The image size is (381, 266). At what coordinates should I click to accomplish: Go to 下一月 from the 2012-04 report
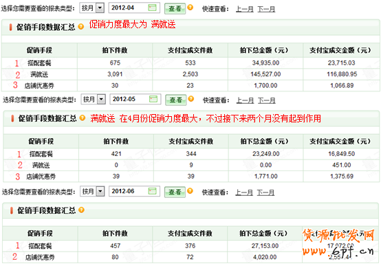pos(266,9)
